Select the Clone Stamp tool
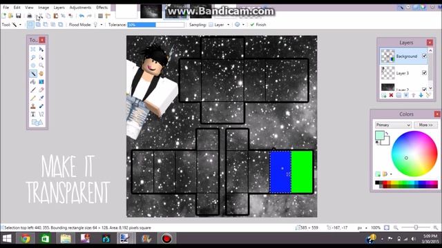The width and height of the screenshot is (442, 248). click(33, 106)
